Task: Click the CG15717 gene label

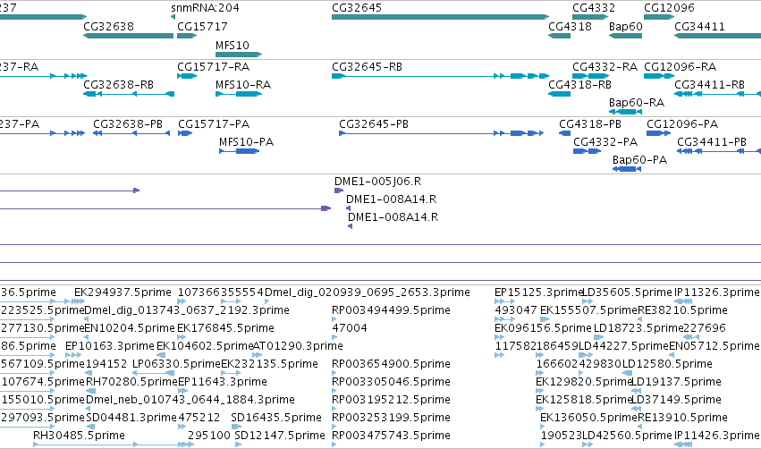Action: coord(202,26)
